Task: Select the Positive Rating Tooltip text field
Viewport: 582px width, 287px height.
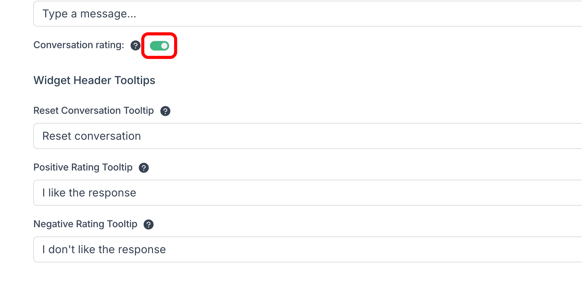Action: pos(308,193)
